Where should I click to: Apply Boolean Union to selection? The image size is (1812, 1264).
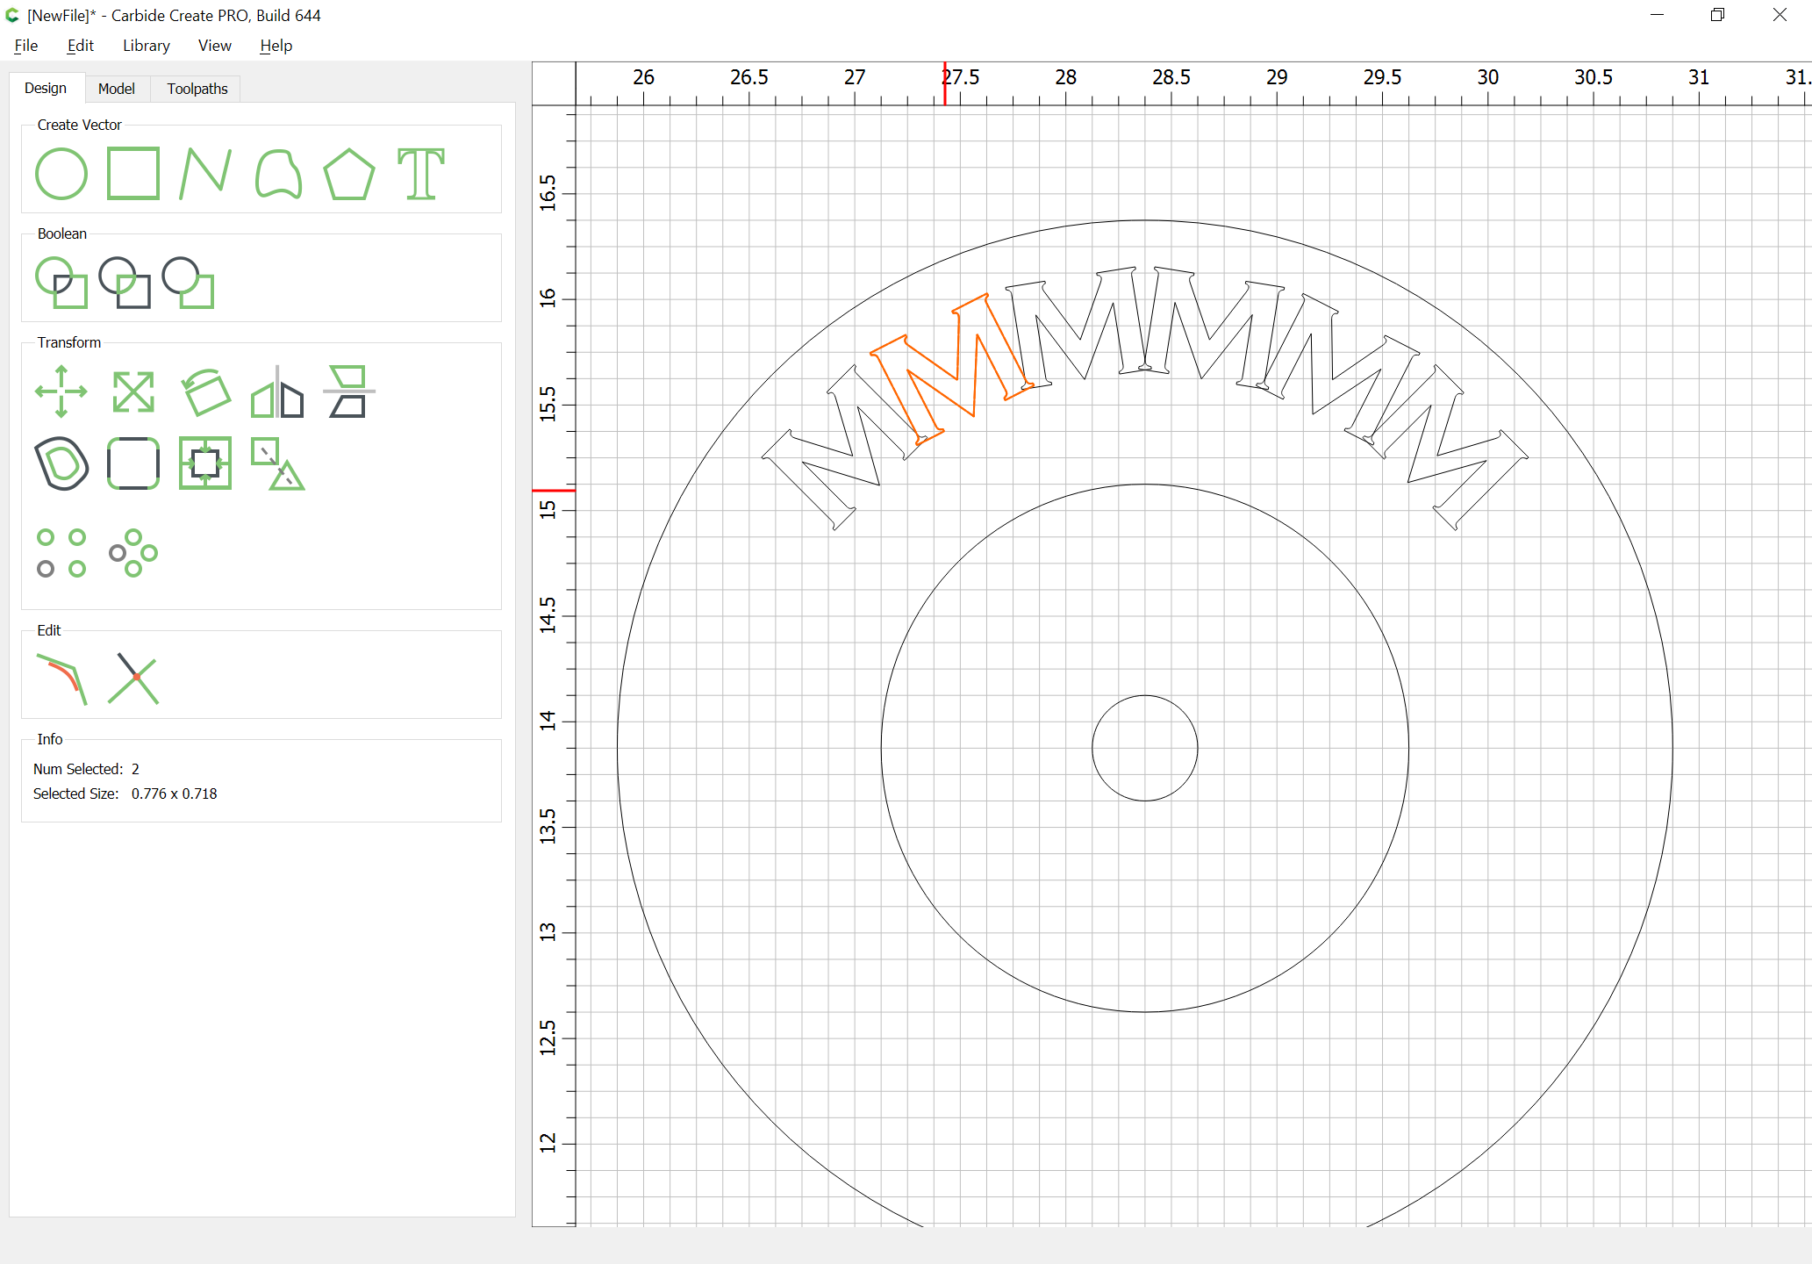61,283
